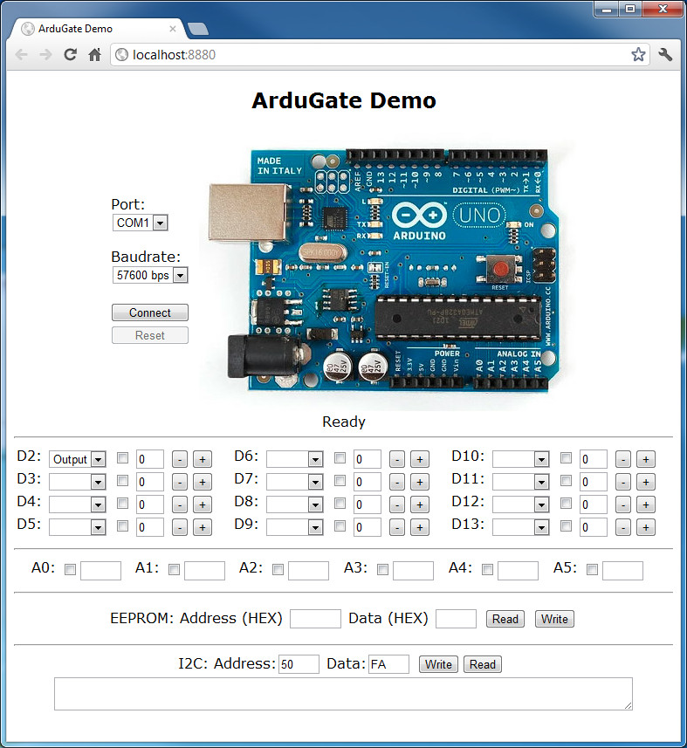687x748 pixels.
Task: Click the browser back arrow
Action: click(x=22, y=55)
